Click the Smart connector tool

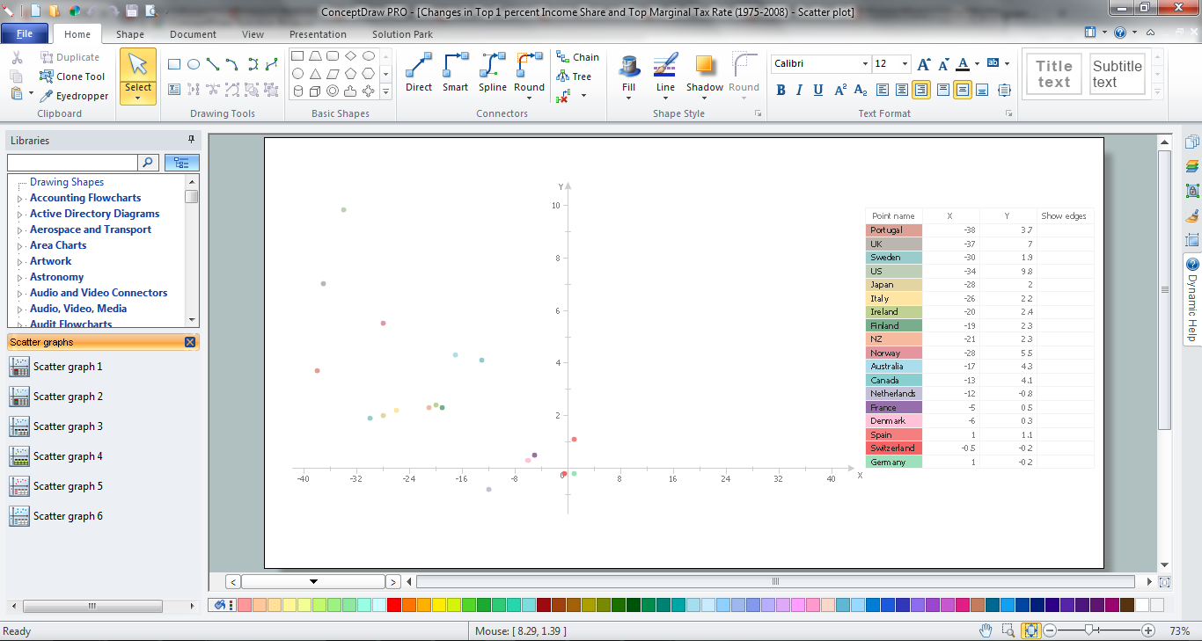pos(455,72)
